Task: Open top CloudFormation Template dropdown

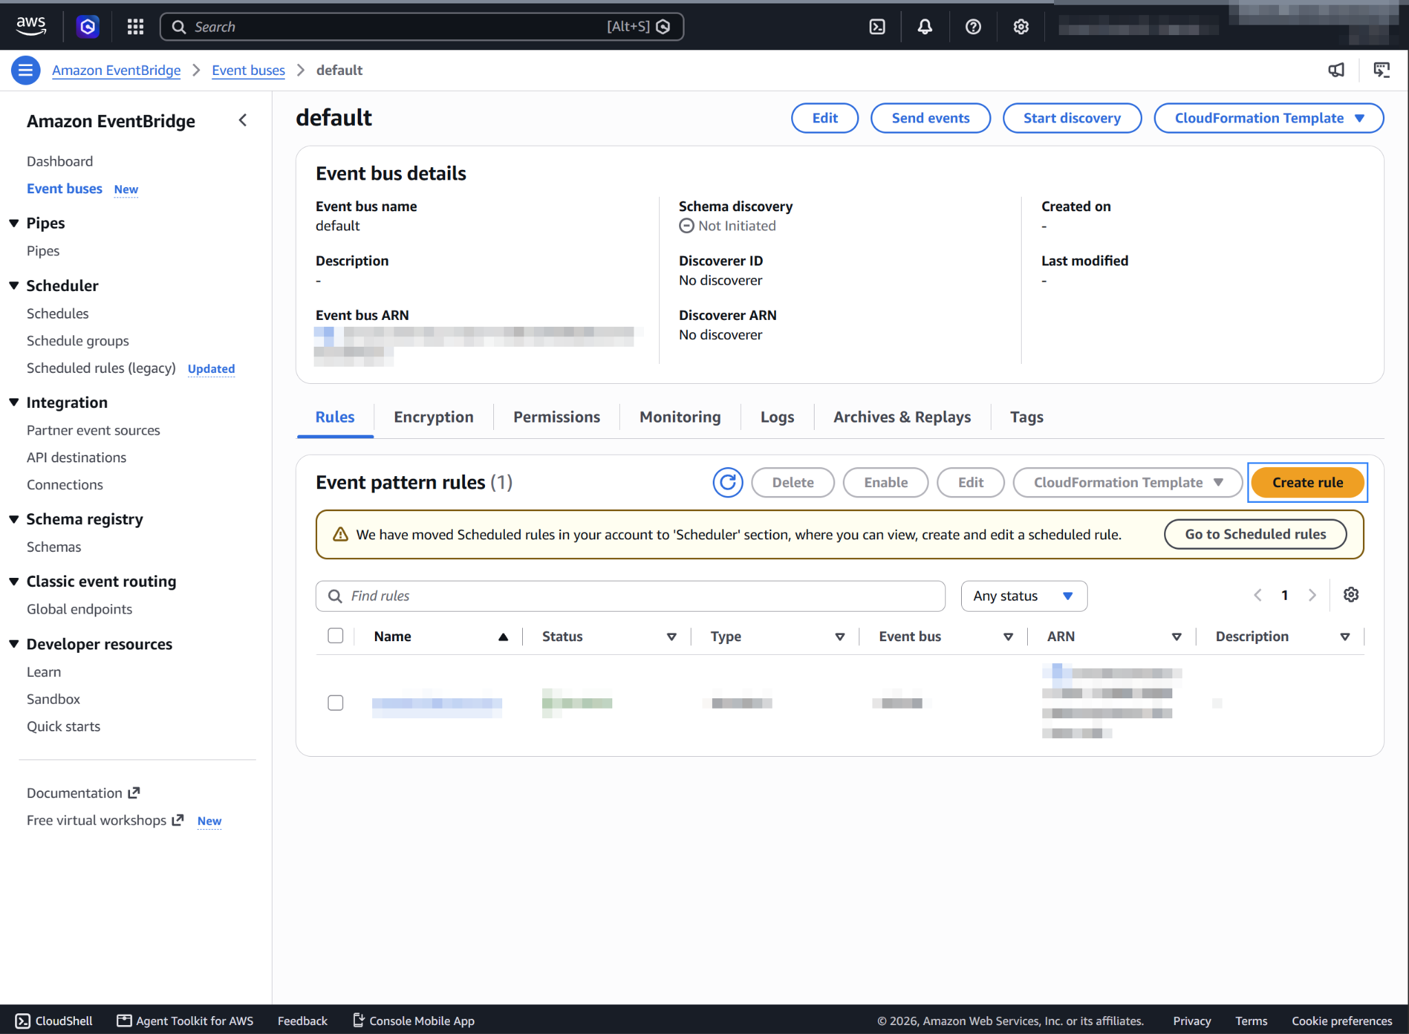Action: (x=1269, y=118)
